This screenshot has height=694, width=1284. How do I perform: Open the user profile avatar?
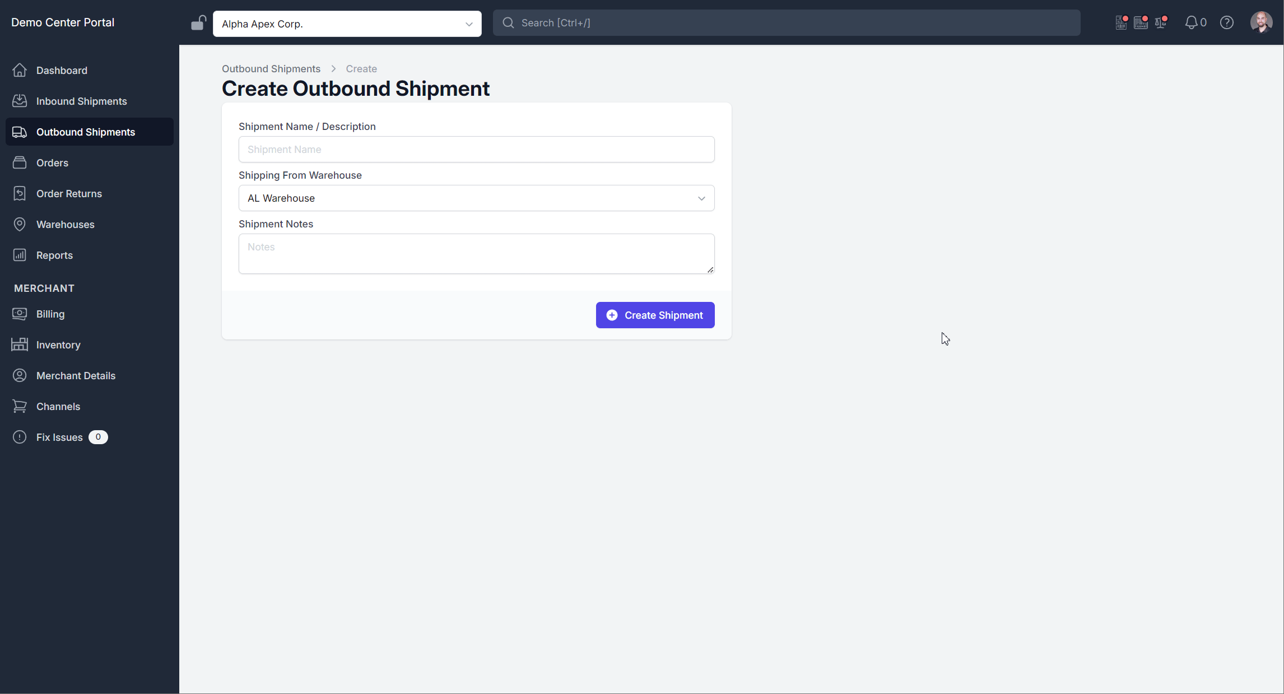(x=1262, y=22)
